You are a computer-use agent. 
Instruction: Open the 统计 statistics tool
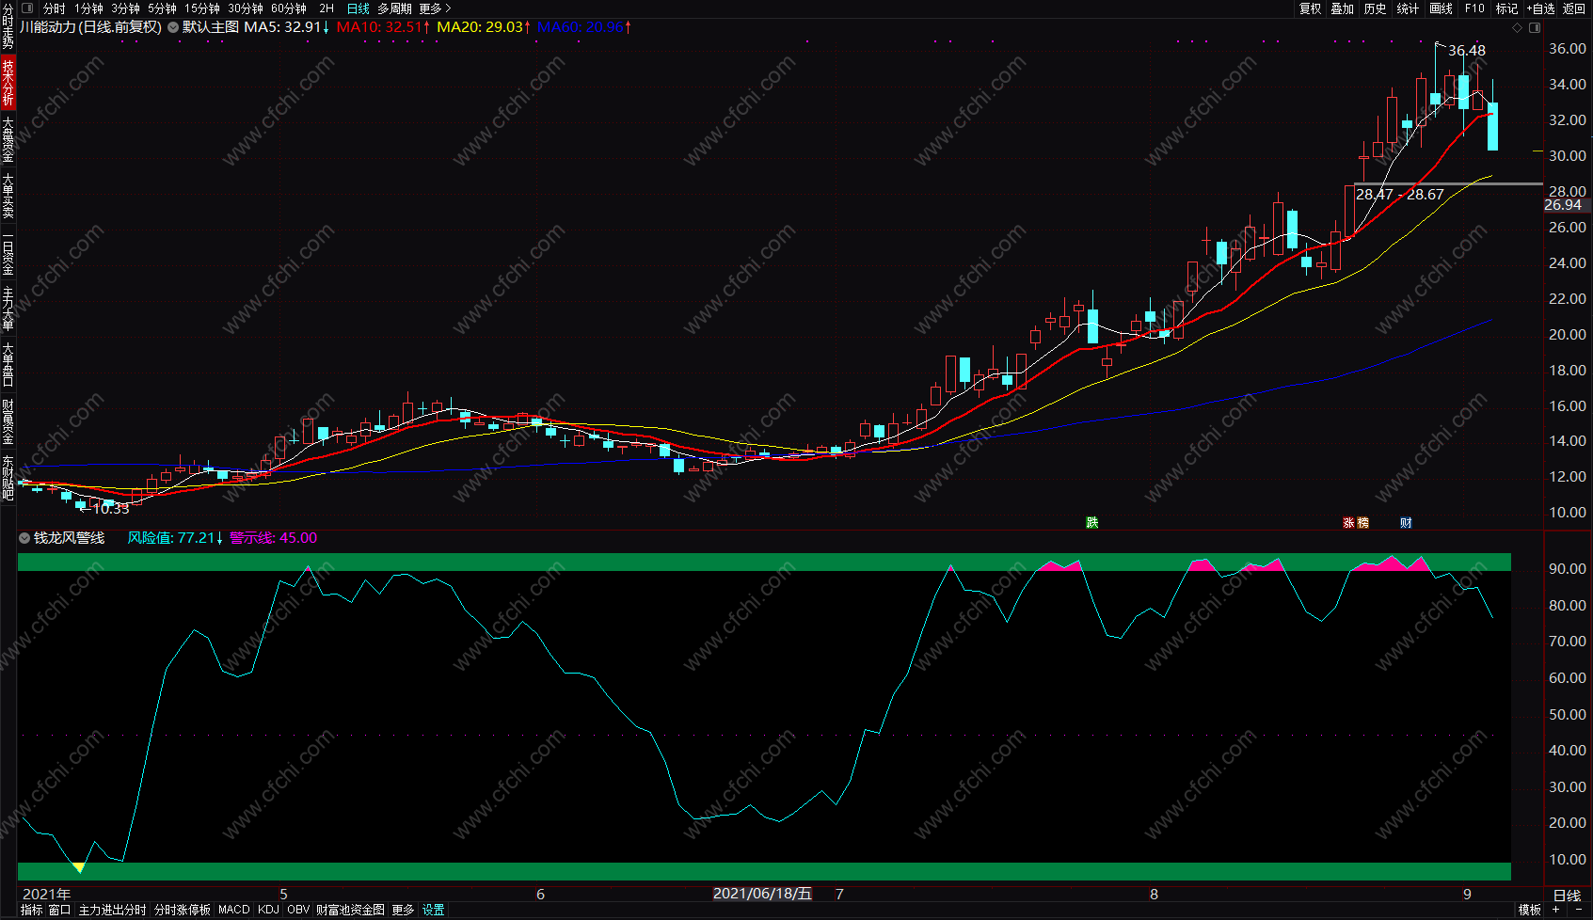(x=1409, y=8)
